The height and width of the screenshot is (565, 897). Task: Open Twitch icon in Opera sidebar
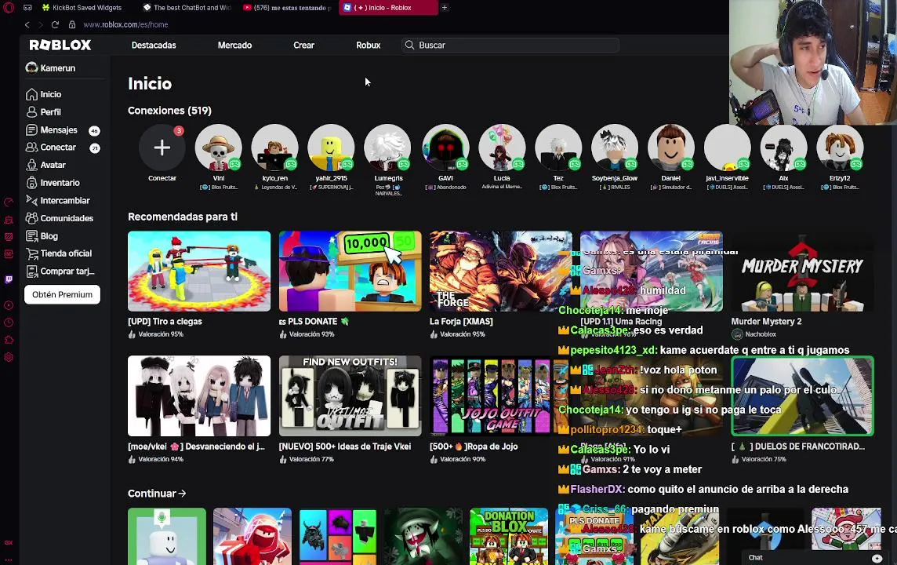point(9,279)
